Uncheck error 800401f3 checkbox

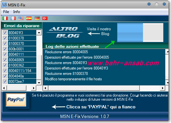[5, 33]
